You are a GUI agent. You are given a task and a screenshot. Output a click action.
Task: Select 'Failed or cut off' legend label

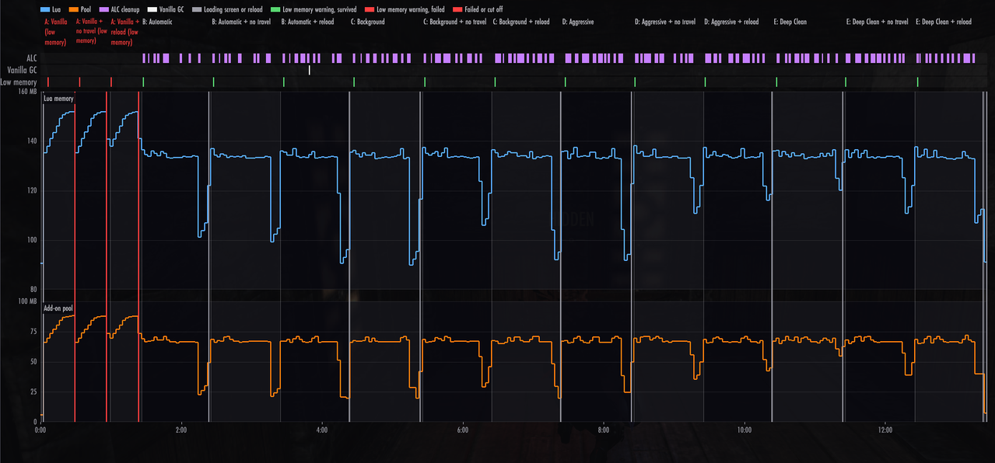pos(483,9)
